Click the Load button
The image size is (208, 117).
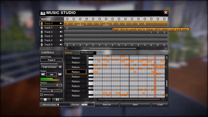160,105
